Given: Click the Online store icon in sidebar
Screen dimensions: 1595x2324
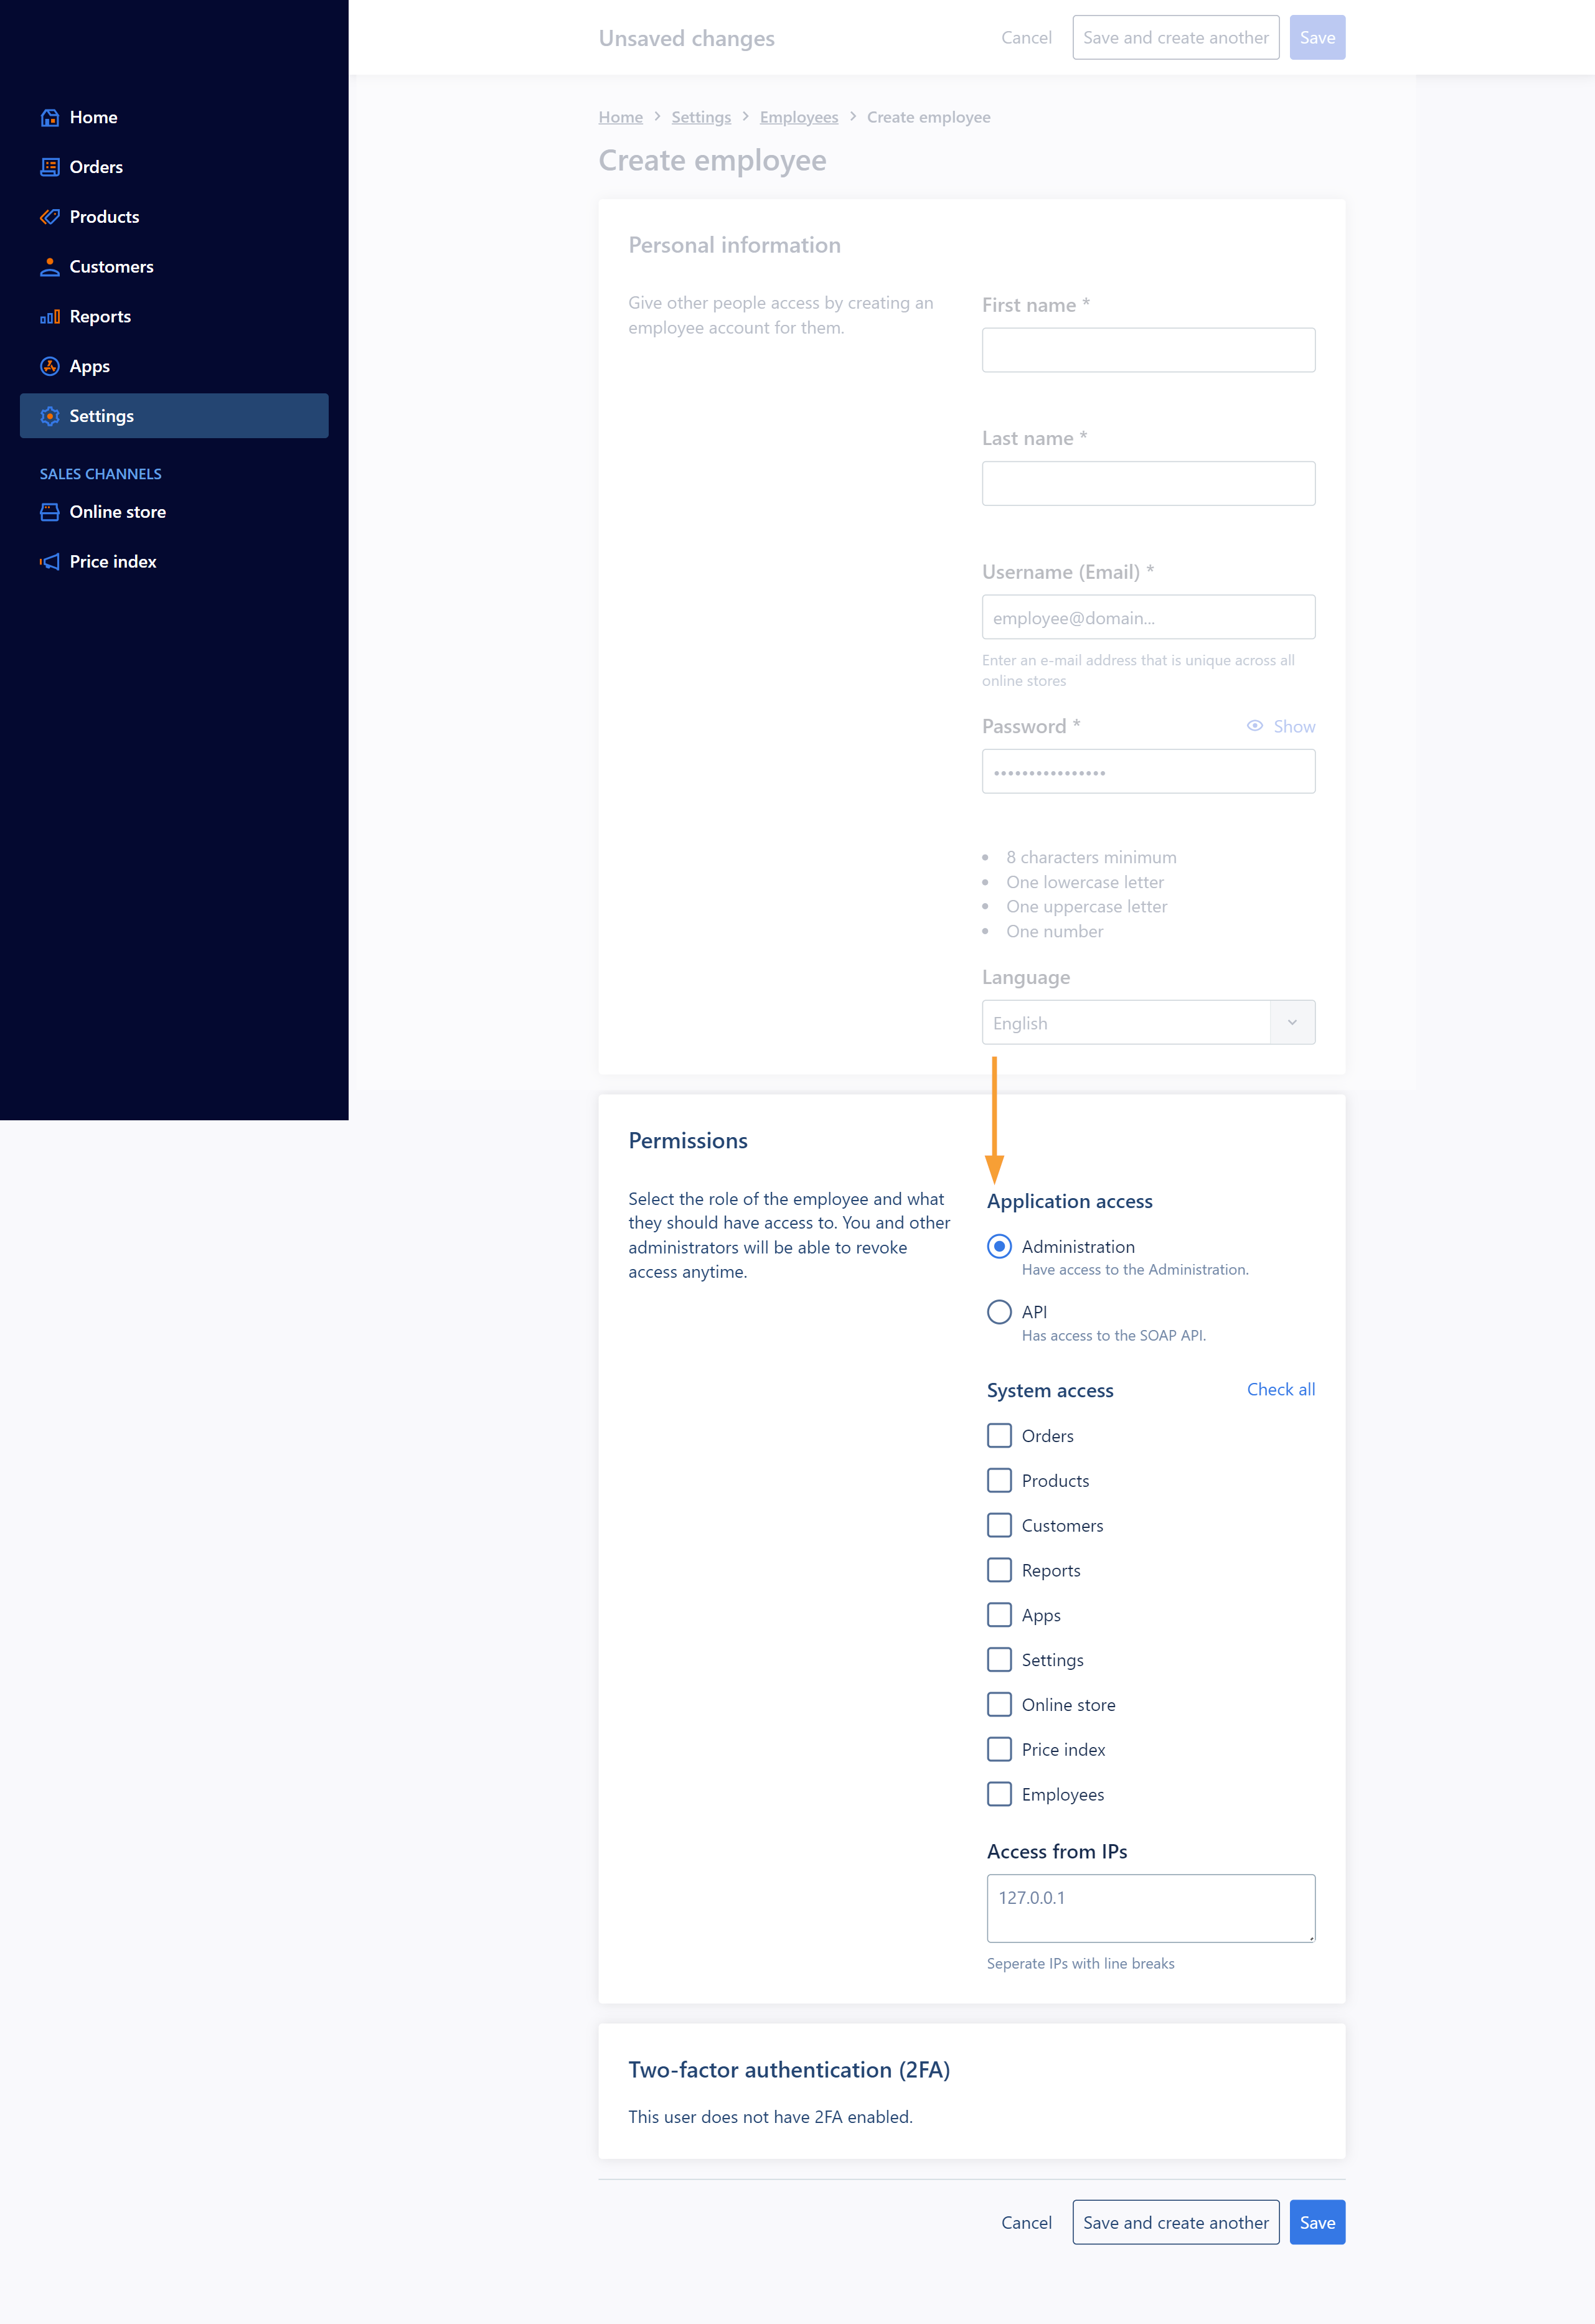Looking at the screenshot, I should [x=49, y=512].
